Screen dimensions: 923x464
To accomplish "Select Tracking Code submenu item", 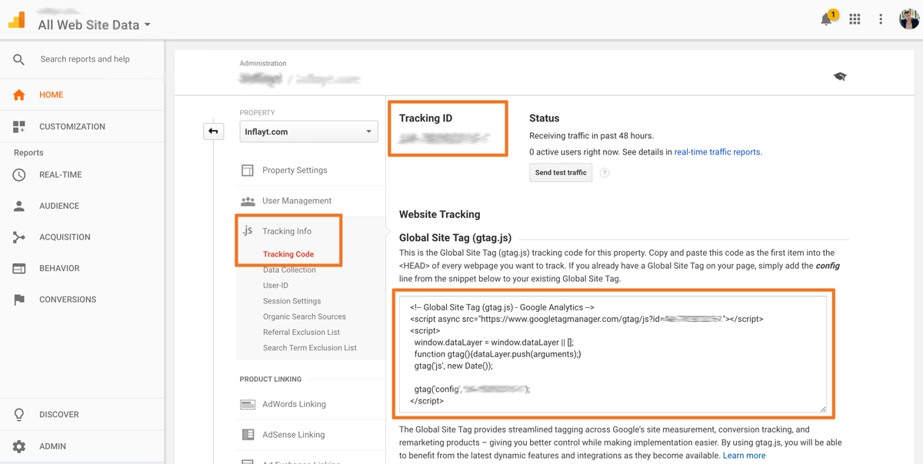I will point(288,254).
